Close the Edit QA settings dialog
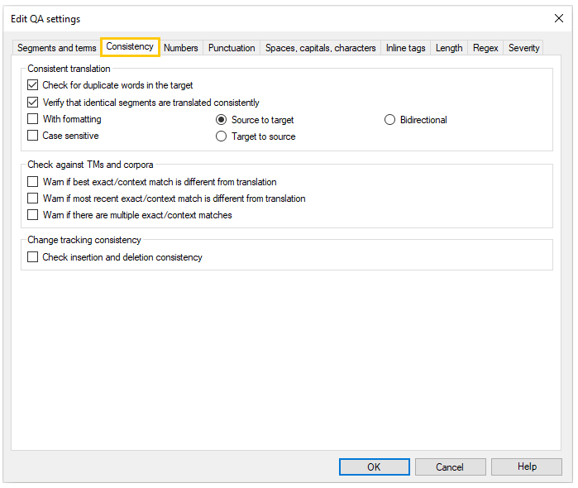578x488 pixels. 558,18
